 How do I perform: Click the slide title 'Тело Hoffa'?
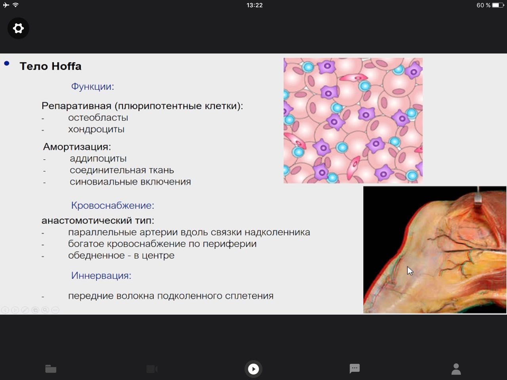[50, 66]
